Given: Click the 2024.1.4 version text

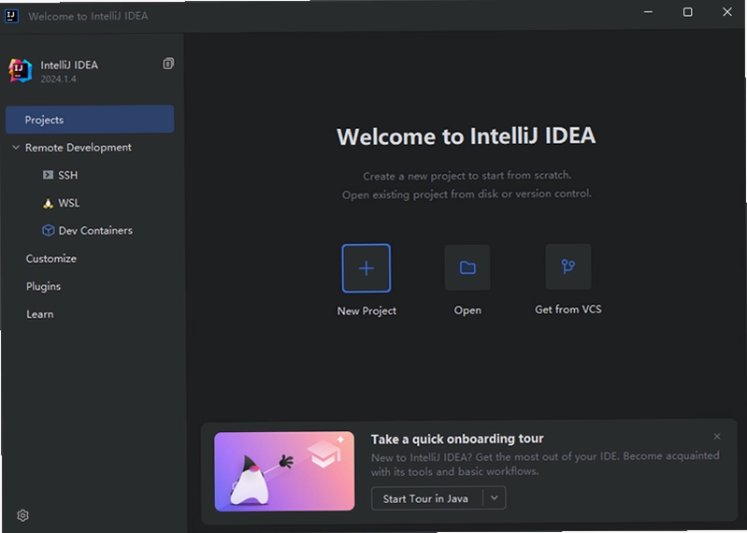Looking at the screenshot, I should tap(58, 79).
